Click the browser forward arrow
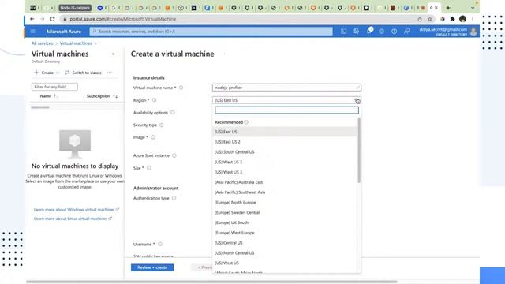Image resolution: width=505 pixels, height=284 pixels. 42,19
